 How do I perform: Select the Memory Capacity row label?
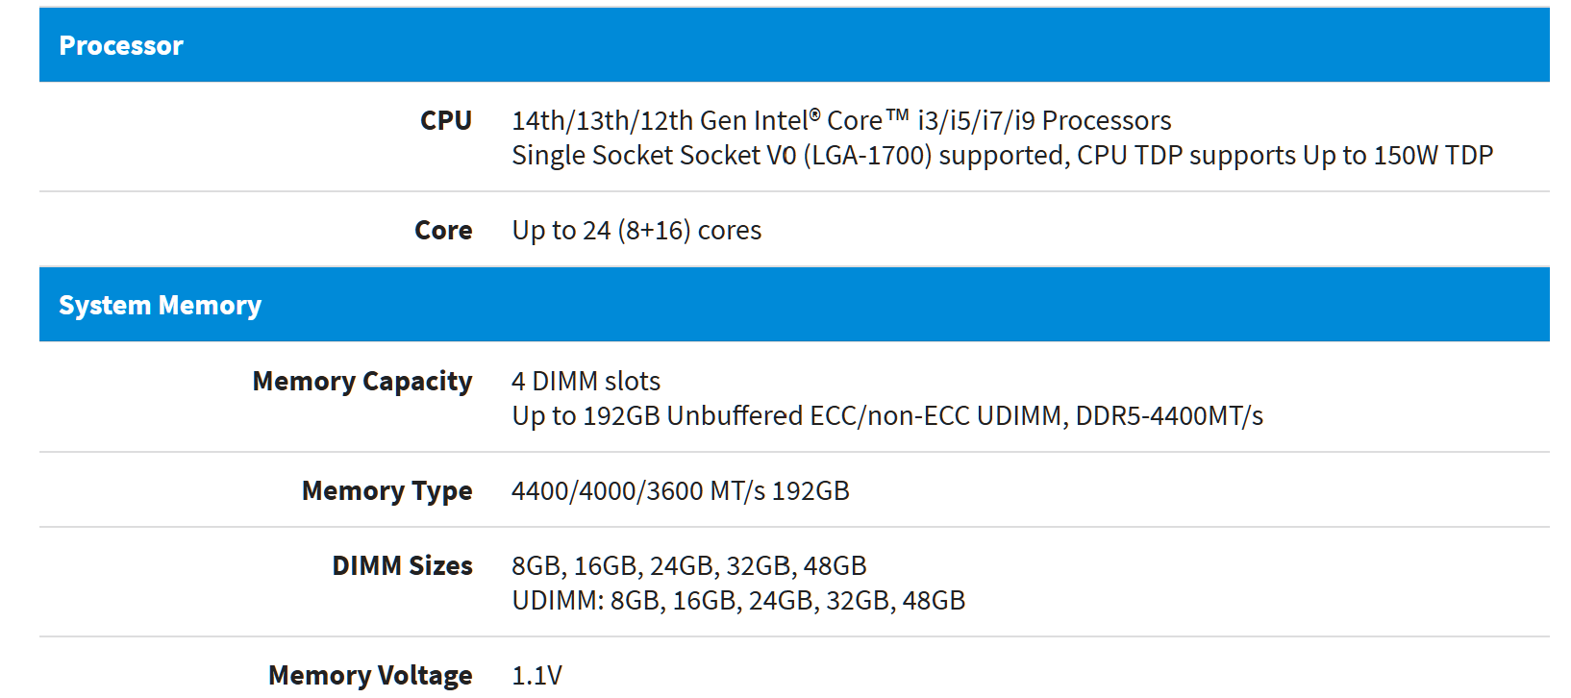click(x=362, y=382)
